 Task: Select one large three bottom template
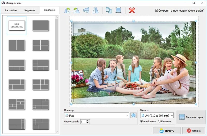pyautogui.click(x=17, y=65)
